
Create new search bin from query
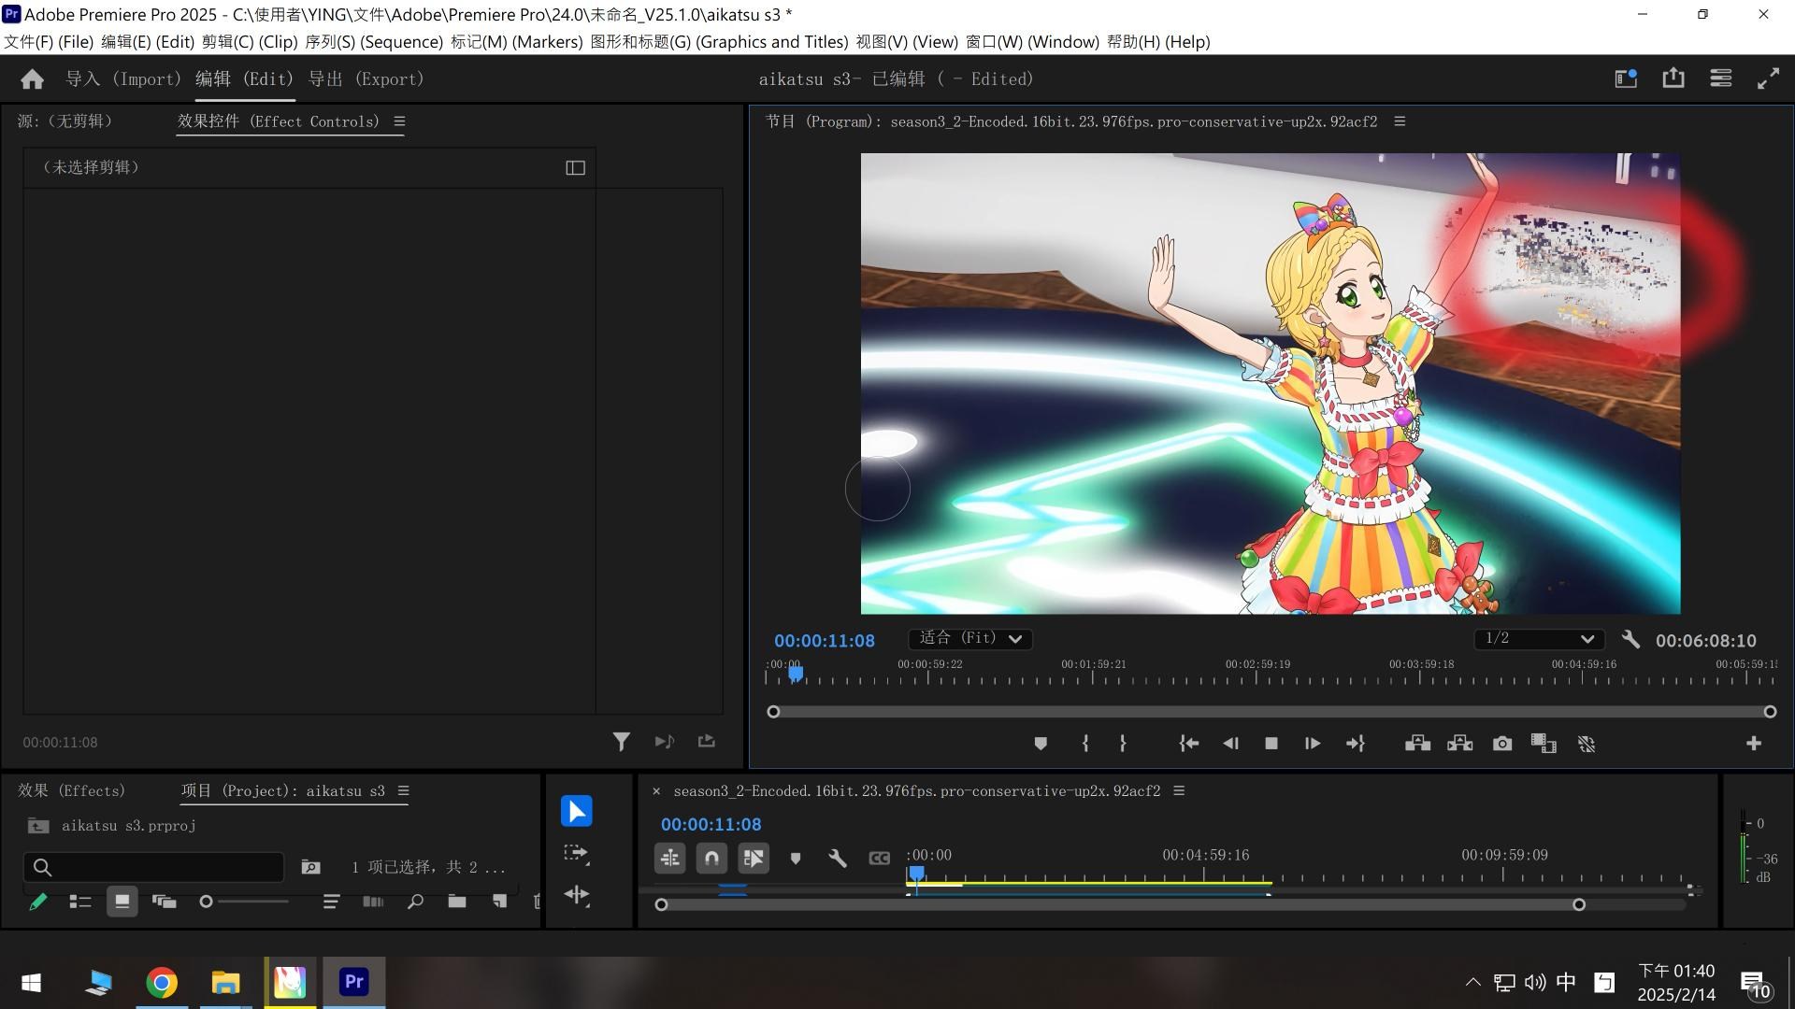coord(310,867)
